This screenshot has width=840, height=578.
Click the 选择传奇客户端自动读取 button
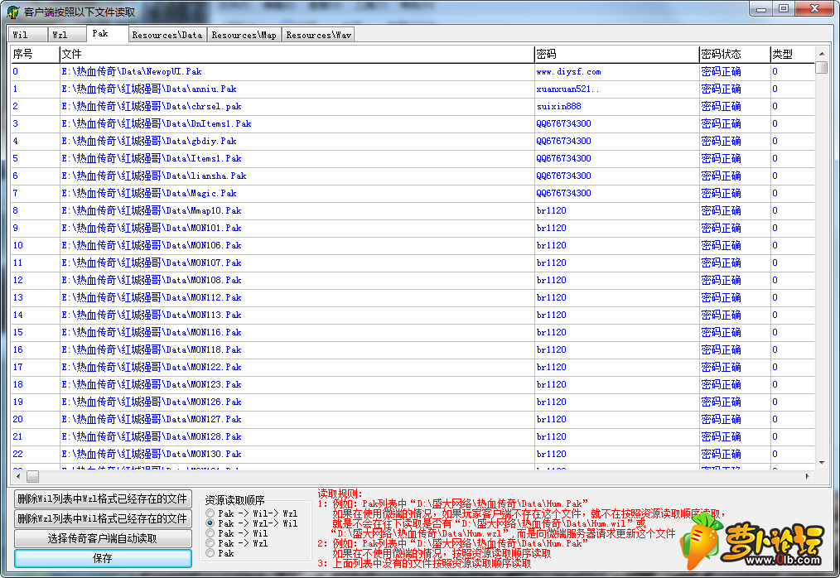pyautogui.click(x=103, y=538)
